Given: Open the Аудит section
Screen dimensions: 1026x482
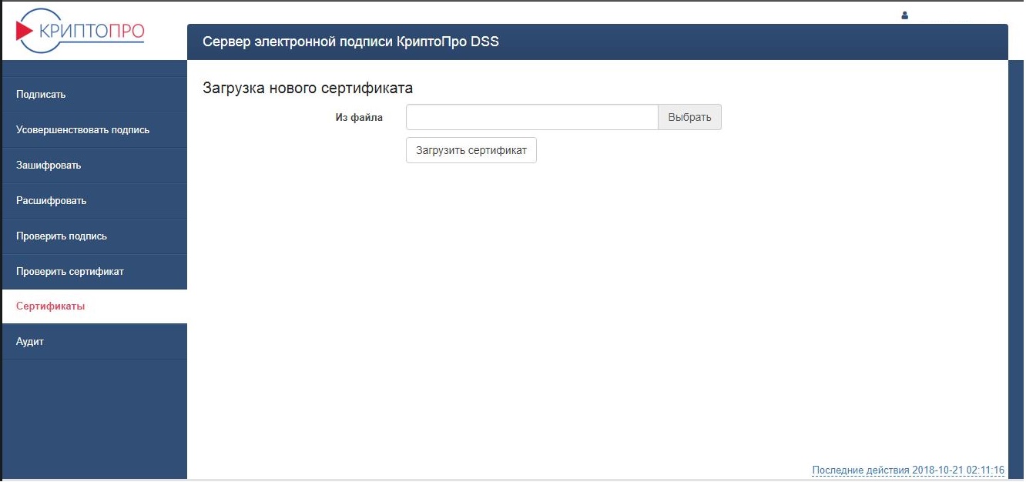Looking at the screenshot, I should (95, 341).
